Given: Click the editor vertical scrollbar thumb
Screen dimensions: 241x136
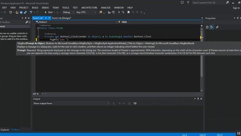Looking at the screenshot, I should tap(202, 53).
